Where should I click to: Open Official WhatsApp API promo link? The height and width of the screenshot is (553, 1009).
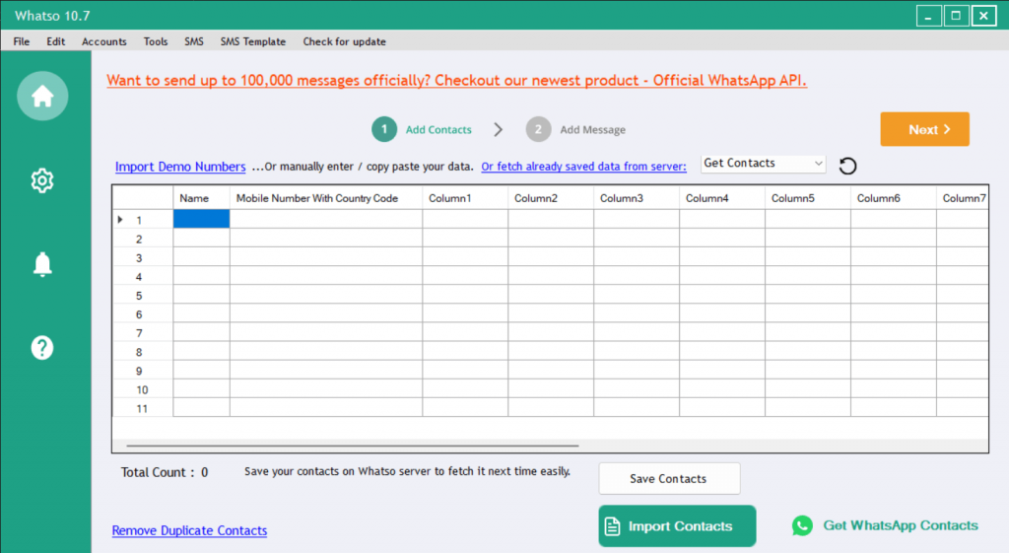click(456, 81)
